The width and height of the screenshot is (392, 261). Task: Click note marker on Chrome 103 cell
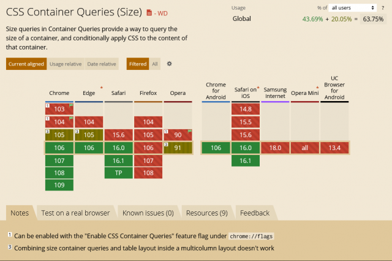click(48, 106)
